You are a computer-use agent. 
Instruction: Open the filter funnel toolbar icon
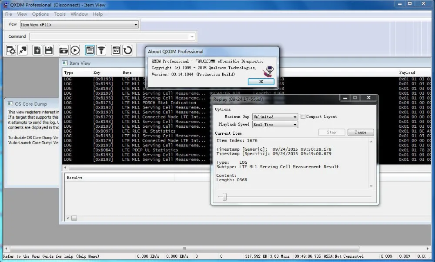point(101,50)
